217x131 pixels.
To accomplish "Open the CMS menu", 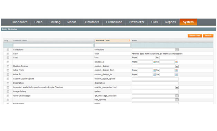I will tap(154, 22).
